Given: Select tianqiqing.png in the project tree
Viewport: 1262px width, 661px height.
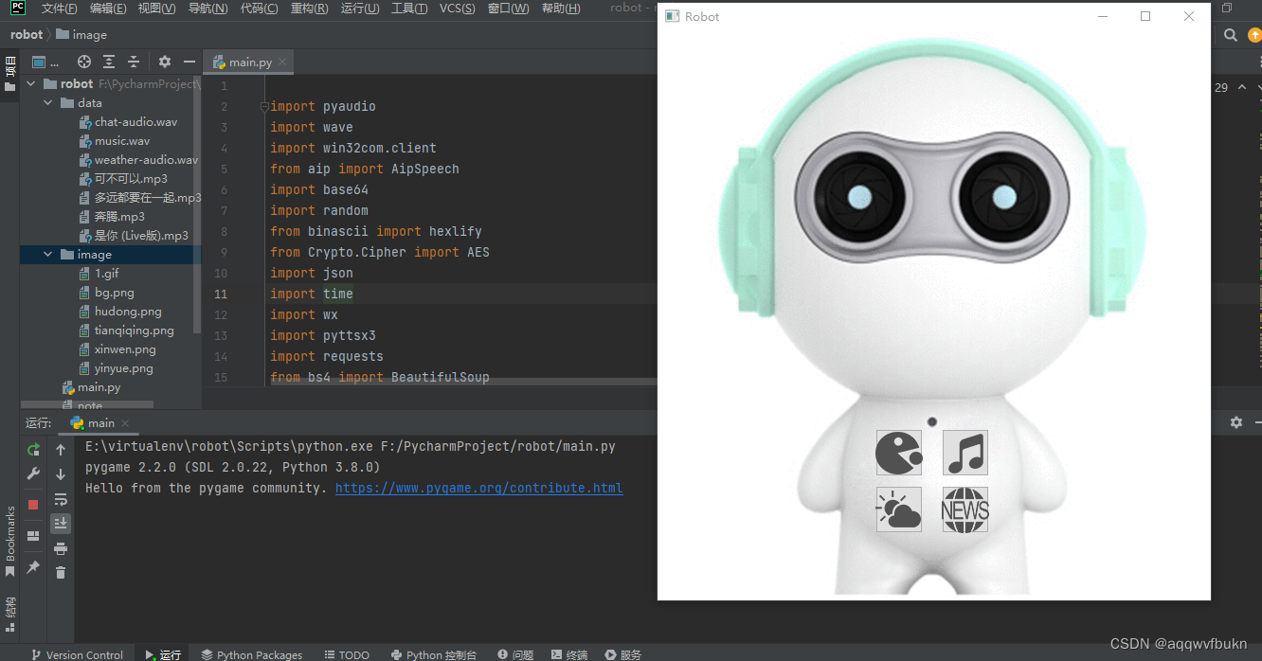Looking at the screenshot, I should (x=134, y=330).
